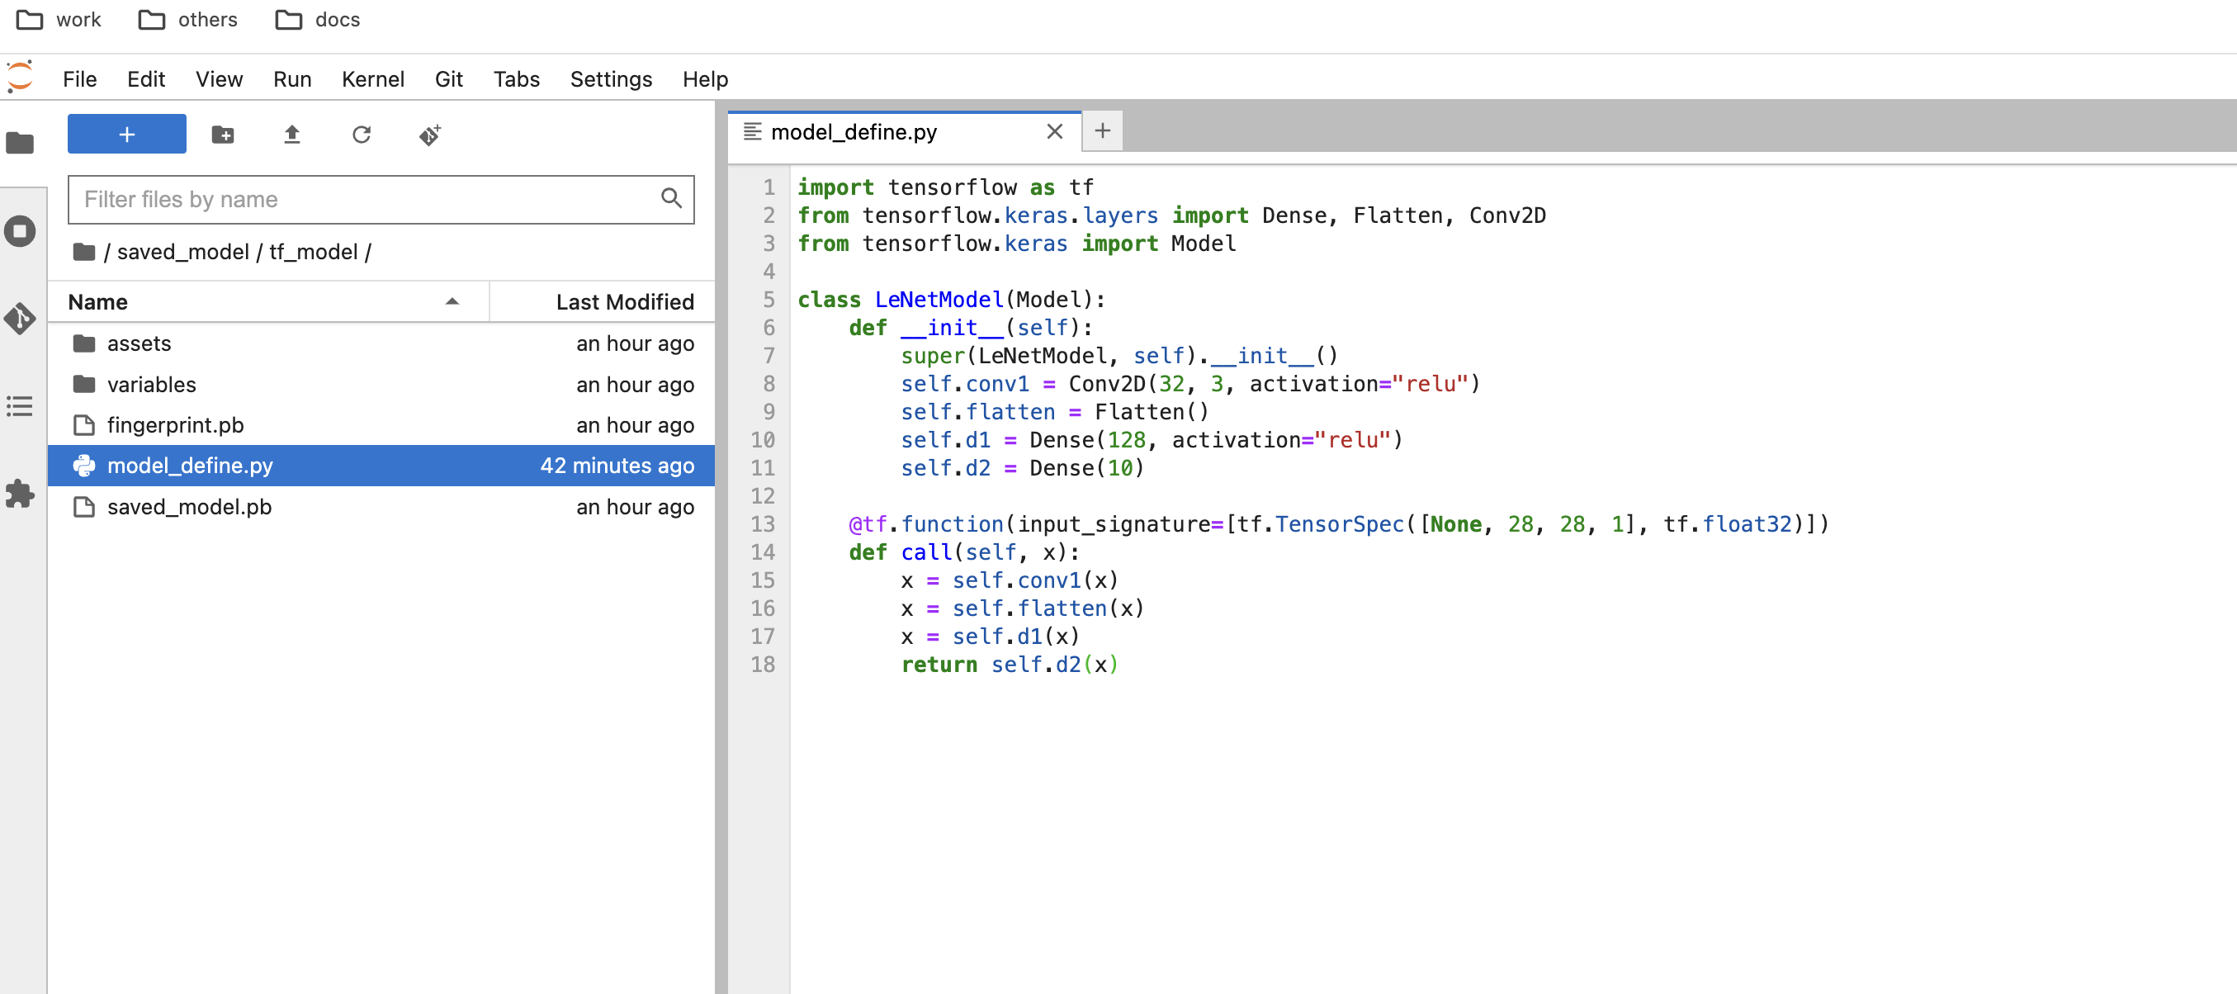Open Running Terminals and Kernels sidebar
Viewport: 2237px width, 994px height.
click(x=20, y=231)
